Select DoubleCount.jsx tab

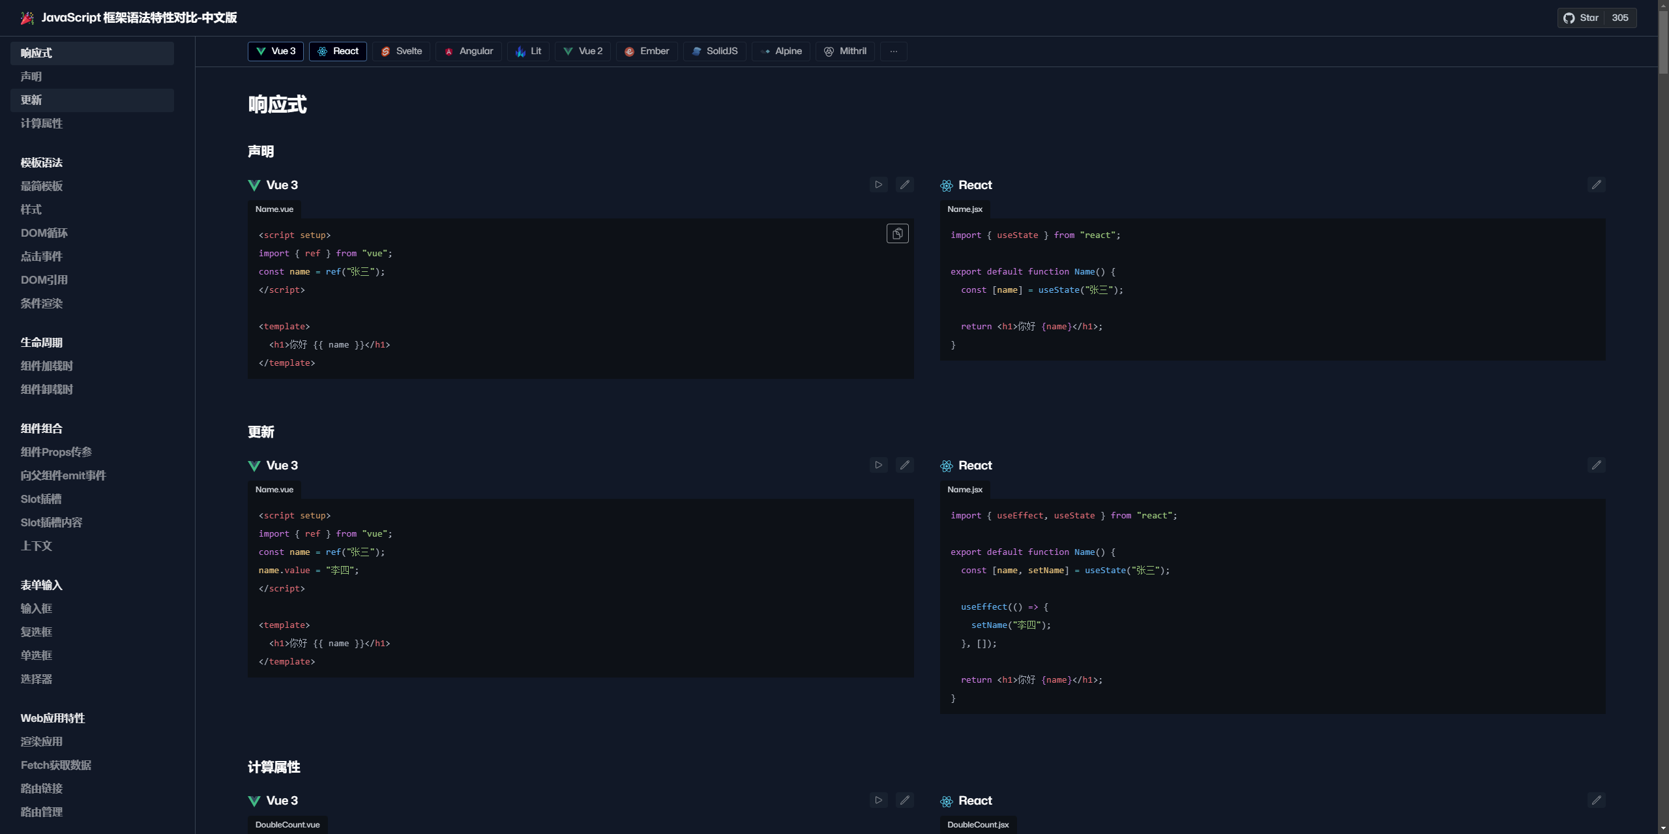point(978,825)
